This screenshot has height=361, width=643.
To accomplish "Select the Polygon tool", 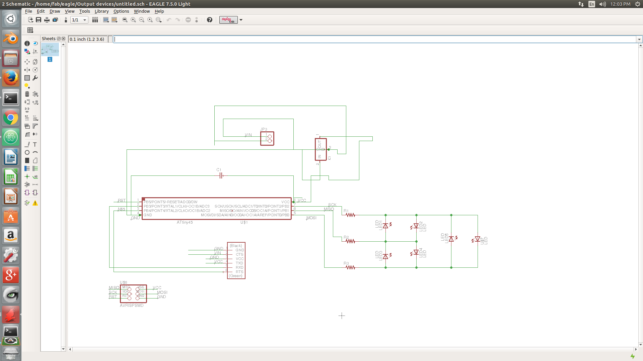I will pos(35,160).
